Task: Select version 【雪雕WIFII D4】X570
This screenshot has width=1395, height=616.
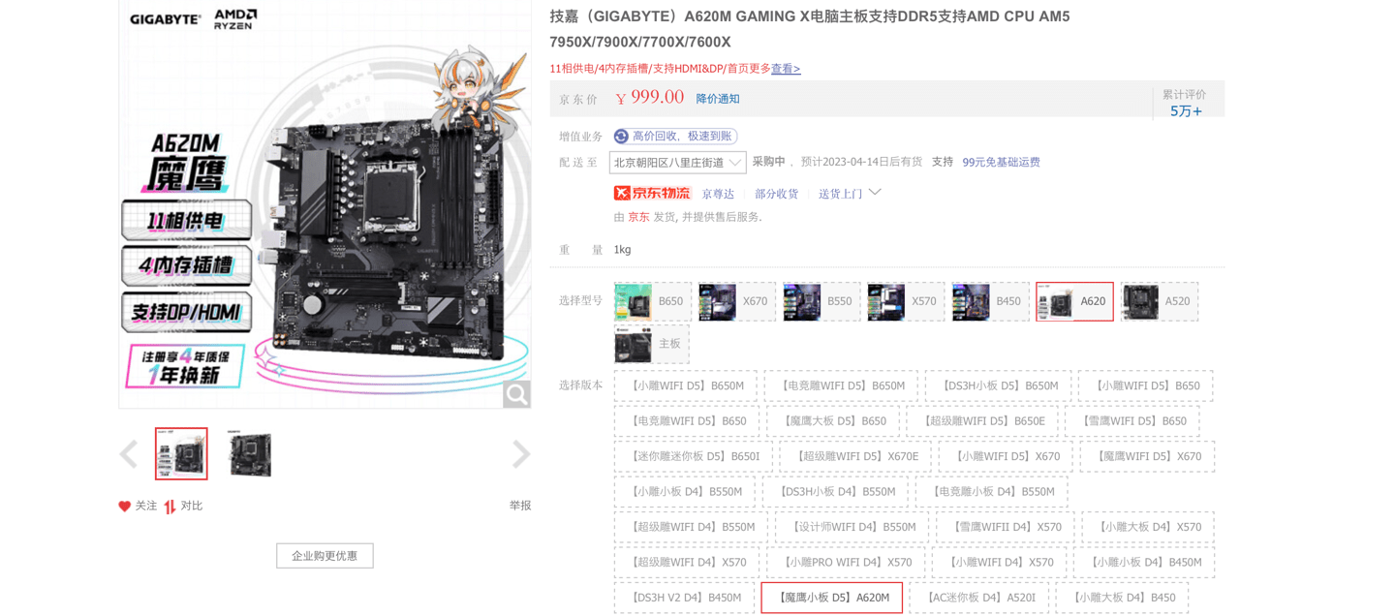Action: [x=1006, y=527]
